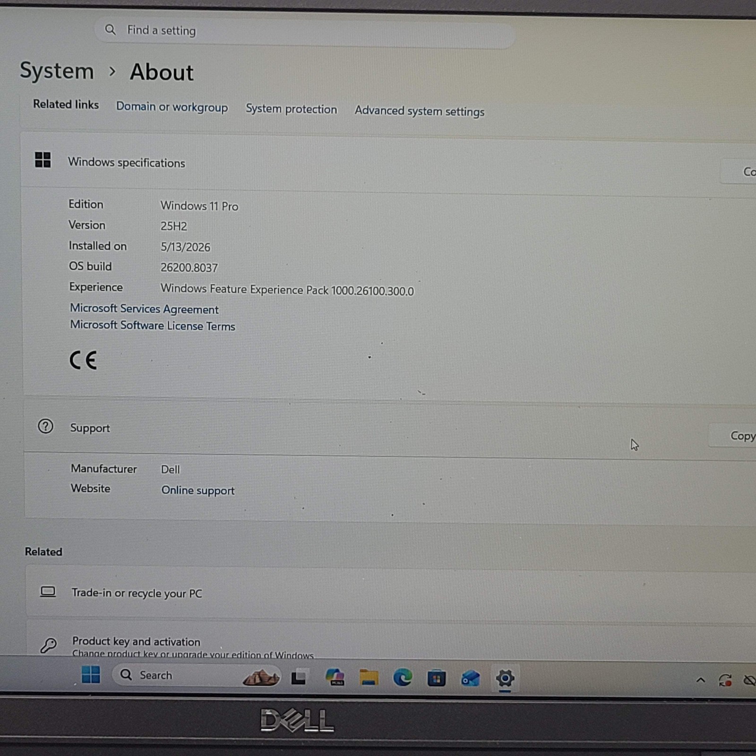
Task: Click the sync status tray icon
Action: pos(725,680)
